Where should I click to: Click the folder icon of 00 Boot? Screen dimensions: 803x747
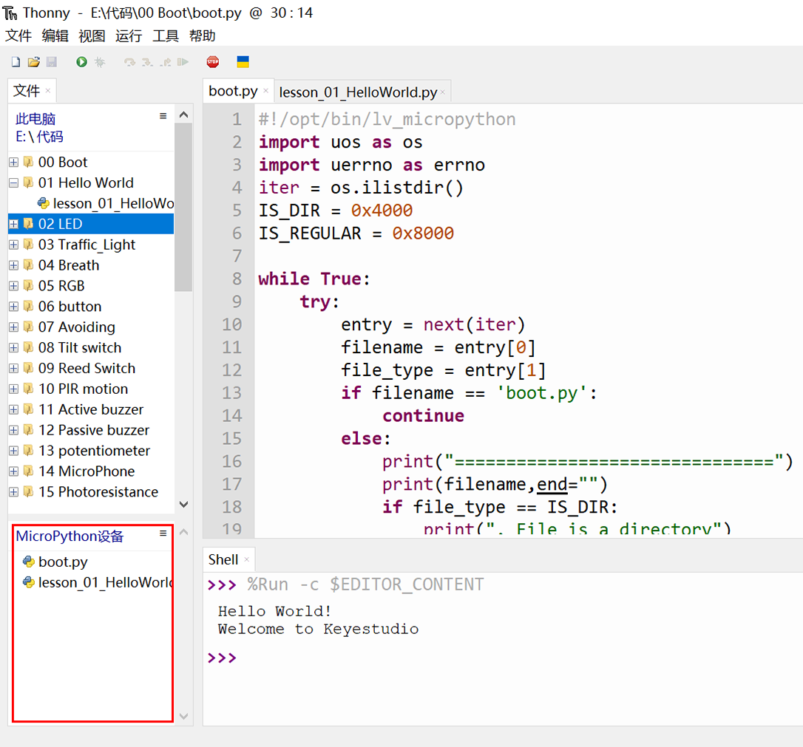click(x=28, y=163)
